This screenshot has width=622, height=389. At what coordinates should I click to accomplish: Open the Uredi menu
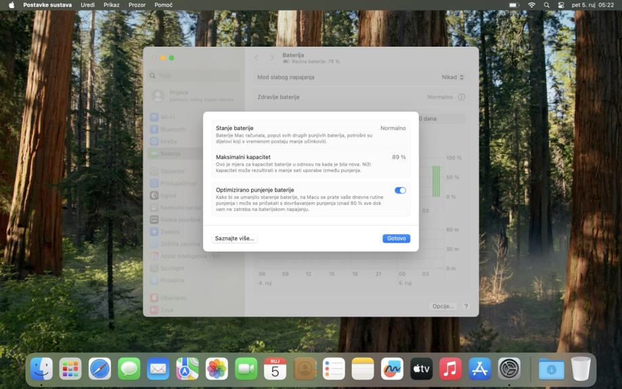(88, 5)
